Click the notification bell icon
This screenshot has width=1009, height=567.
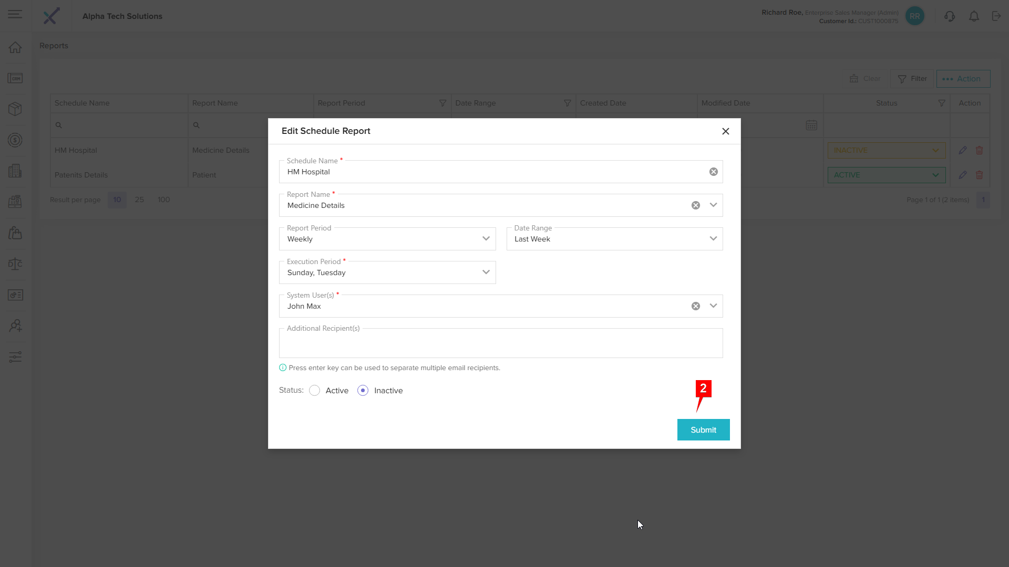point(974,16)
